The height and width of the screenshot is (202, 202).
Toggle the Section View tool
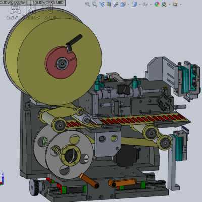[x=109, y=4]
